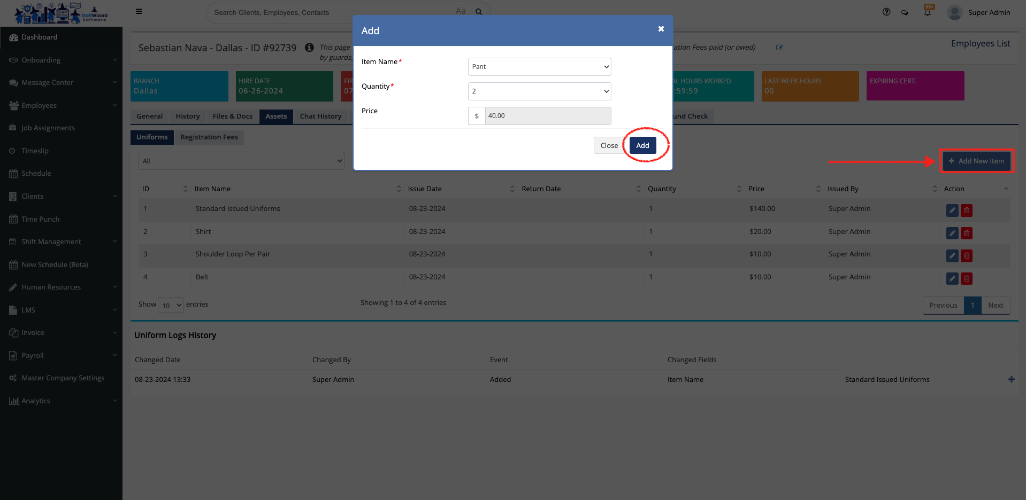
Task: Click the help question mark icon
Action: (x=886, y=12)
